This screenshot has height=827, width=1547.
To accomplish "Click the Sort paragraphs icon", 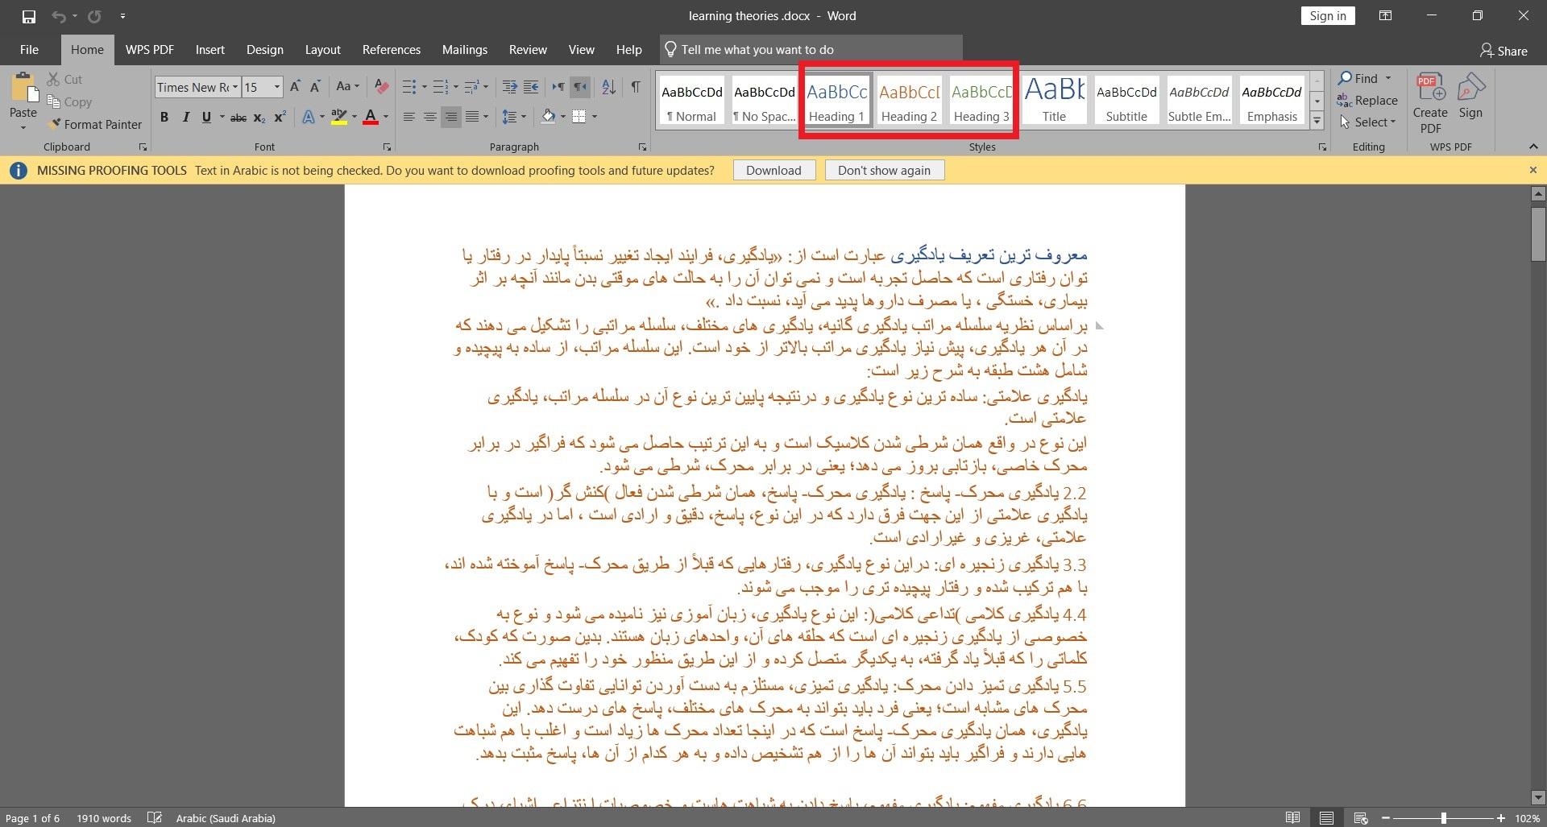I will pos(609,87).
